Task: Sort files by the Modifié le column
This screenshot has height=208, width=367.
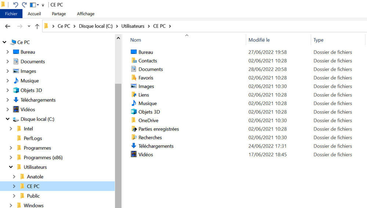Action: (x=259, y=40)
